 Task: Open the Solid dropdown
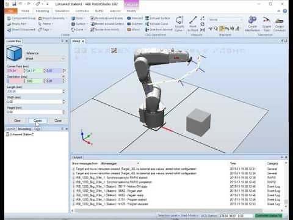[78, 18]
